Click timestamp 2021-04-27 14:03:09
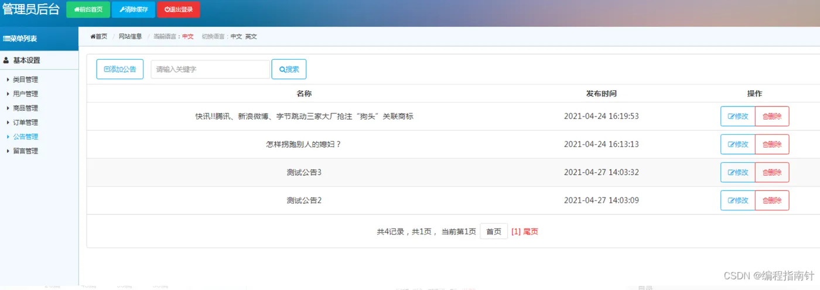820x290 pixels. pos(601,200)
